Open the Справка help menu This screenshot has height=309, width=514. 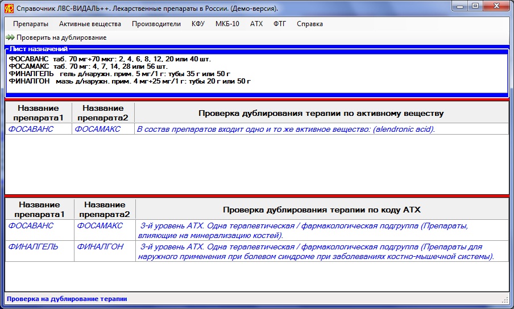pos(310,24)
